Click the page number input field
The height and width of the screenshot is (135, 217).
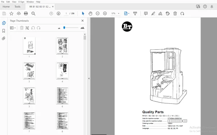click(66, 13)
